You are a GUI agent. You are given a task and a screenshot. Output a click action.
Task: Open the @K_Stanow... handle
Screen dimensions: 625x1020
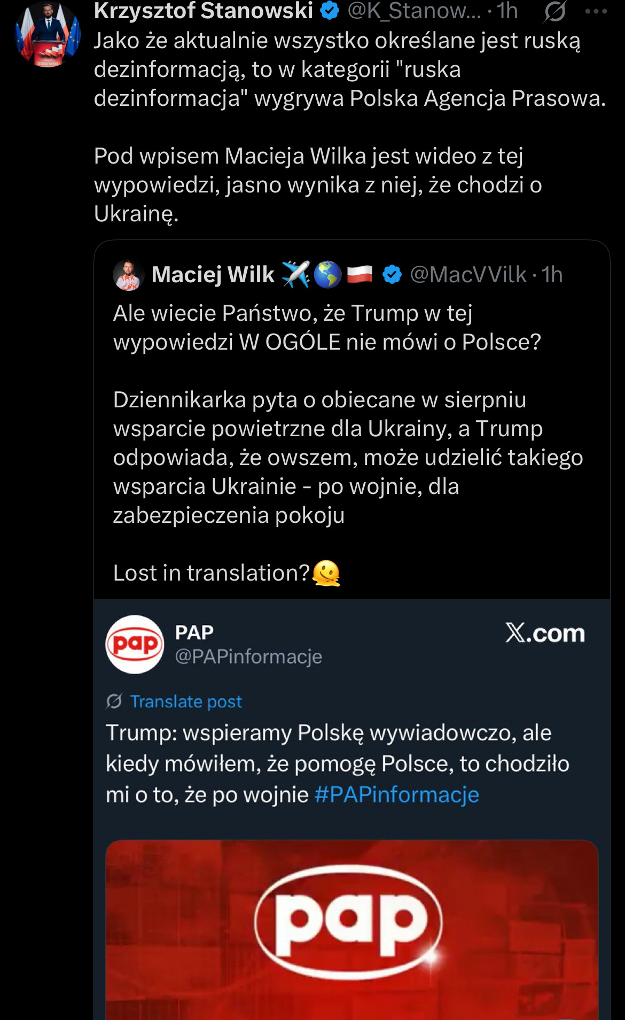[414, 11]
